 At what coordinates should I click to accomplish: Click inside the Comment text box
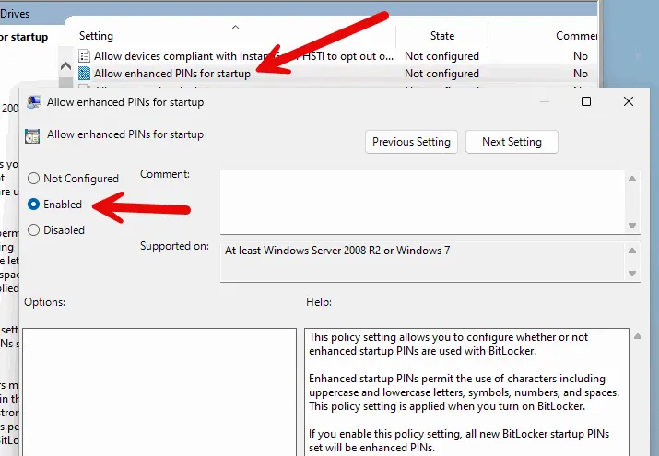(x=422, y=202)
